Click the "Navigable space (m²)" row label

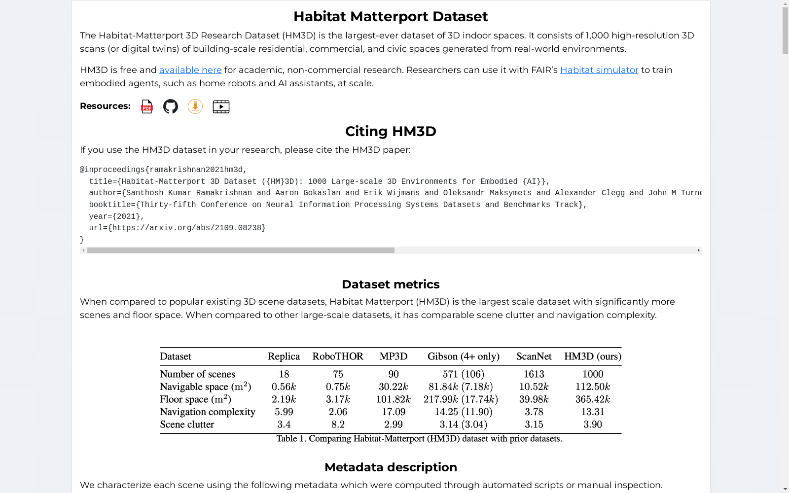206,387
